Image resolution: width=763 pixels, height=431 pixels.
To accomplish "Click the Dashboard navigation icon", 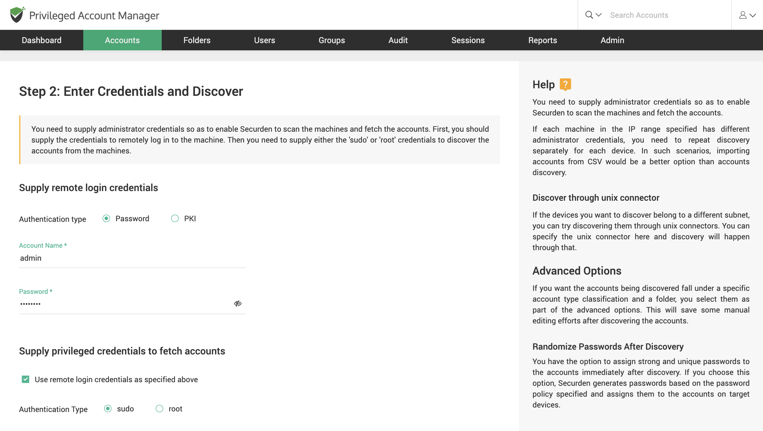I will [41, 40].
